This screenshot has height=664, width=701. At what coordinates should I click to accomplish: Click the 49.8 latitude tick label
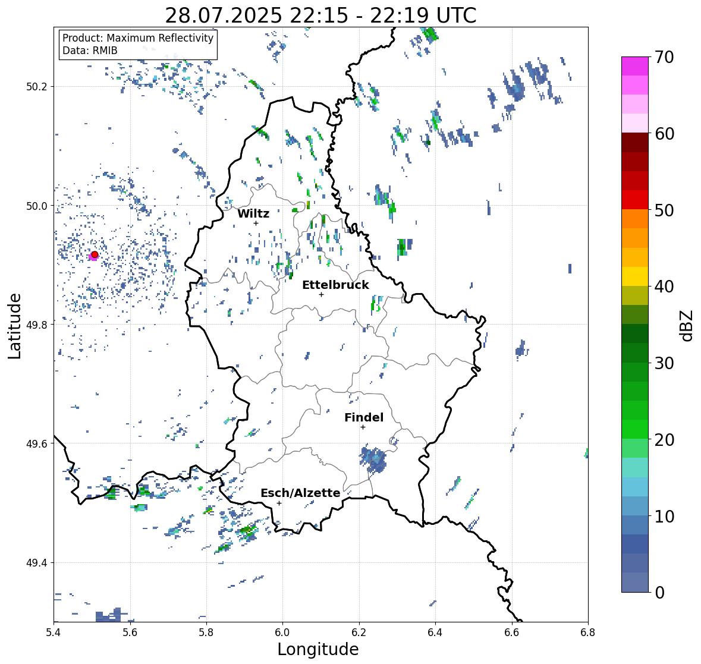[x=37, y=325]
